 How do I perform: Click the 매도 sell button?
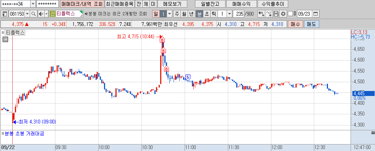click(x=312, y=24)
